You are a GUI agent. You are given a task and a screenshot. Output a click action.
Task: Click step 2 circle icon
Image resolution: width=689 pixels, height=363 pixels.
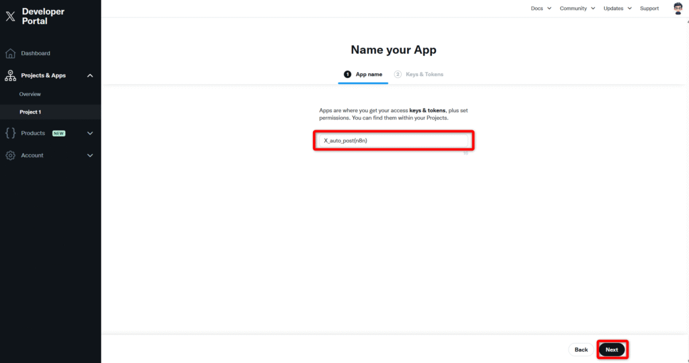pos(398,74)
